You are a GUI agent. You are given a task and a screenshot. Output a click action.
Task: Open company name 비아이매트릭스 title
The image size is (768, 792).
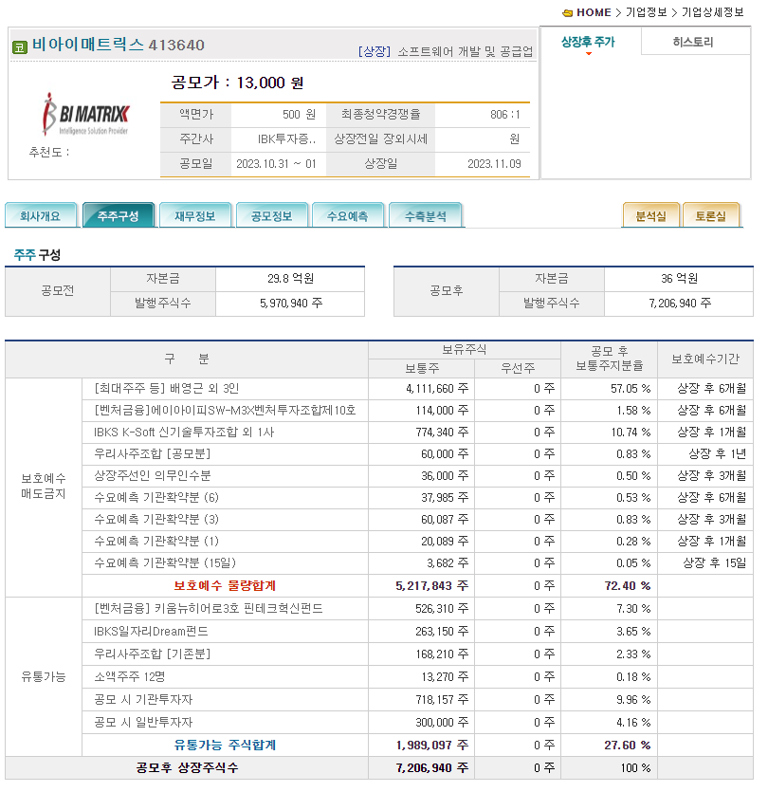[88, 45]
